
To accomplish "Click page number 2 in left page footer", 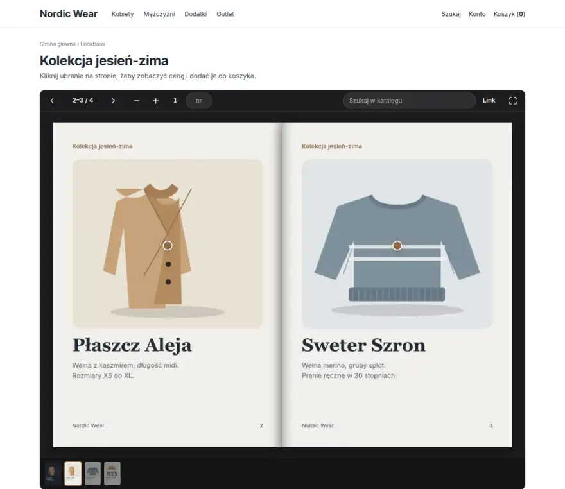I will coord(261,425).
